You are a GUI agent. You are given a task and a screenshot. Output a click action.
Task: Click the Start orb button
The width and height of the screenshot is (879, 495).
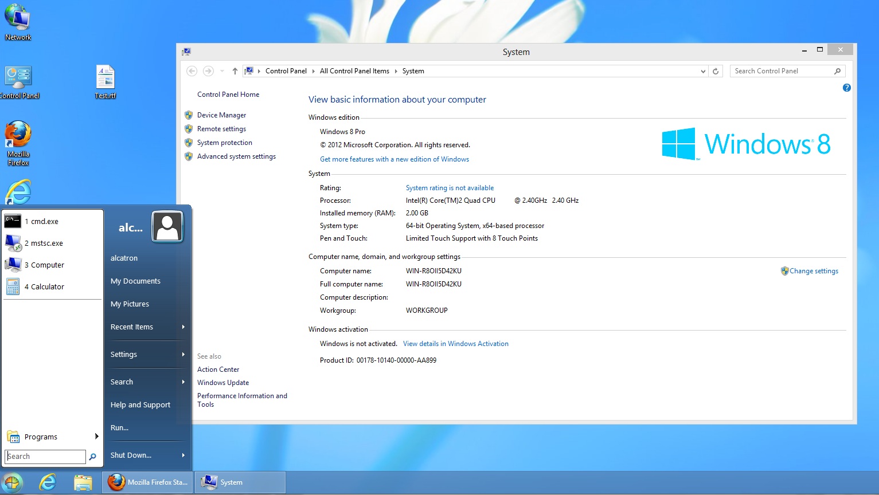13,482
